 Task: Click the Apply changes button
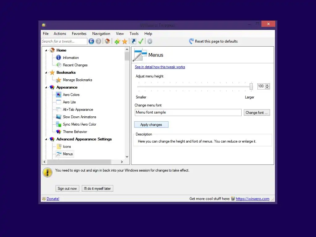click(x=151, y=125)
